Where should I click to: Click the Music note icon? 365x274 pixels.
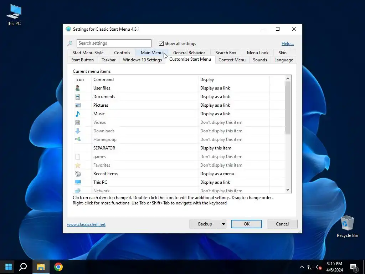pos(77,114)
